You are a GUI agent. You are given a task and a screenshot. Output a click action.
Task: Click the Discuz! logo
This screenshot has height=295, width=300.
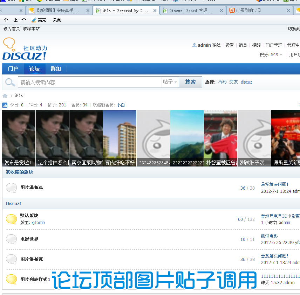(25, 49)
